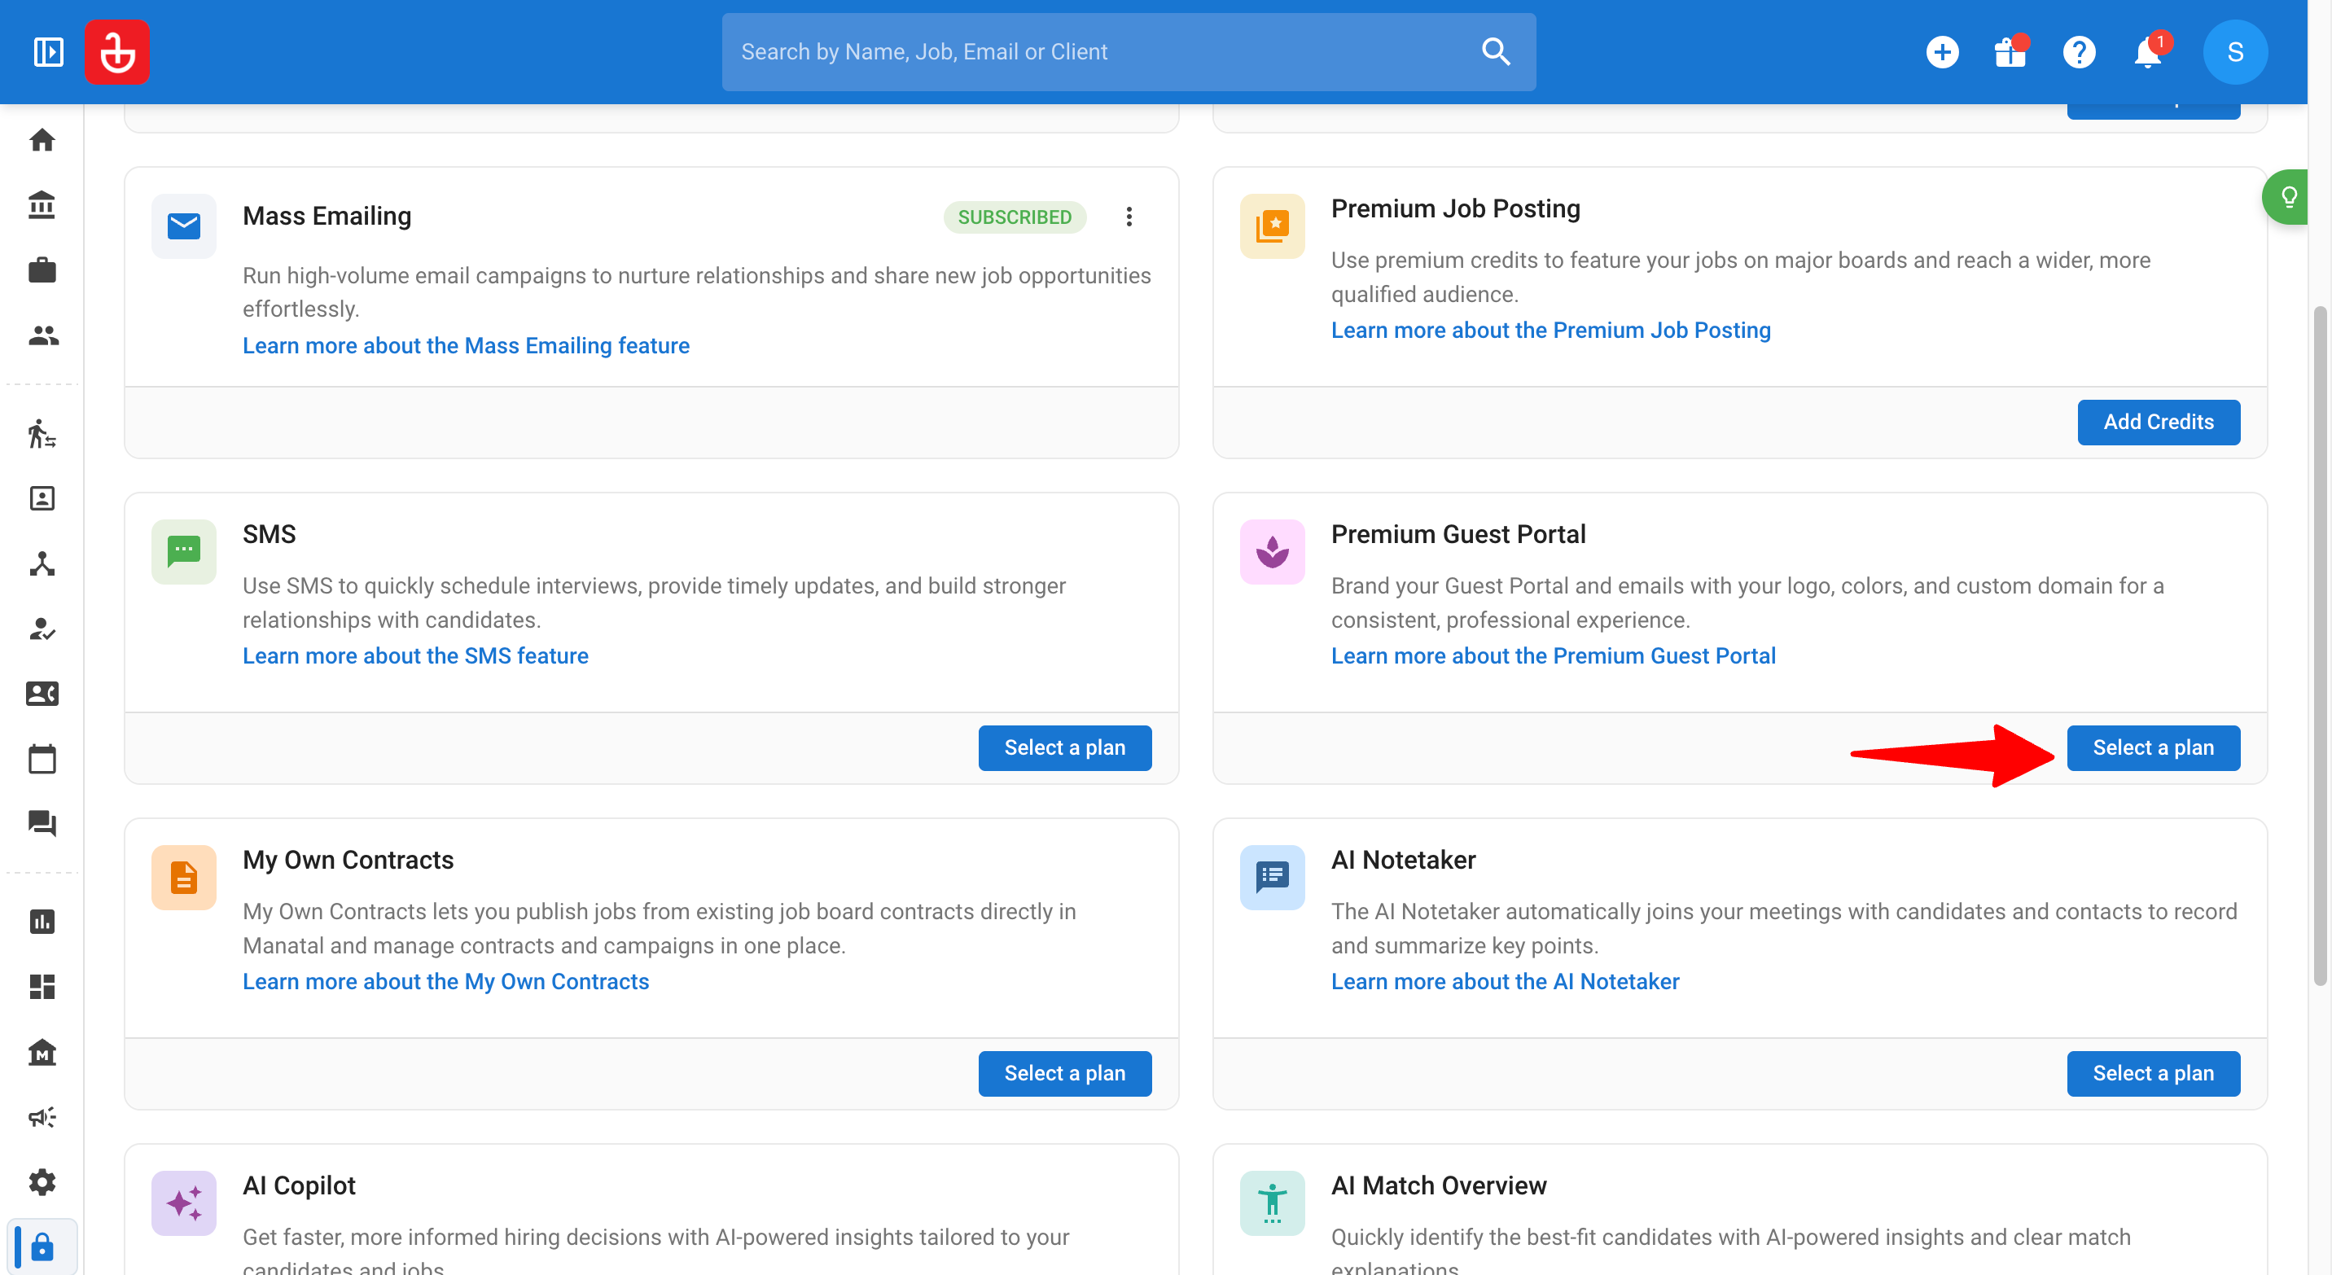Open Mass Emailing three-dot options menu
The image size is (2332, 1275).
(1129, 217)
